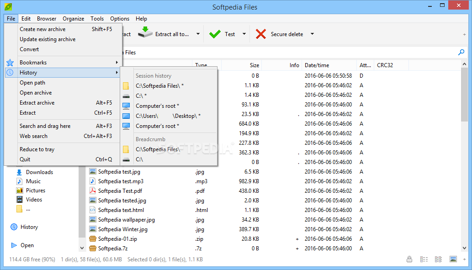Click the image preview icon in status bar

(453, 259)
